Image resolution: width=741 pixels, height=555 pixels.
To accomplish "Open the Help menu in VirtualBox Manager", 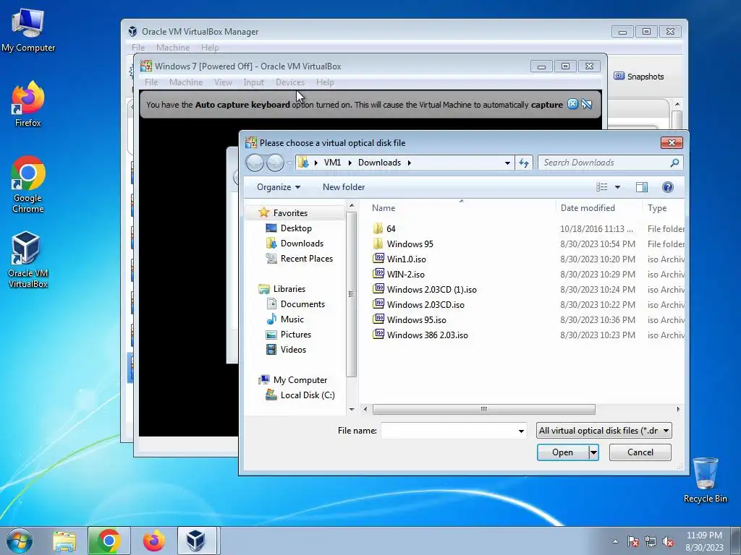I will (209, 48).
